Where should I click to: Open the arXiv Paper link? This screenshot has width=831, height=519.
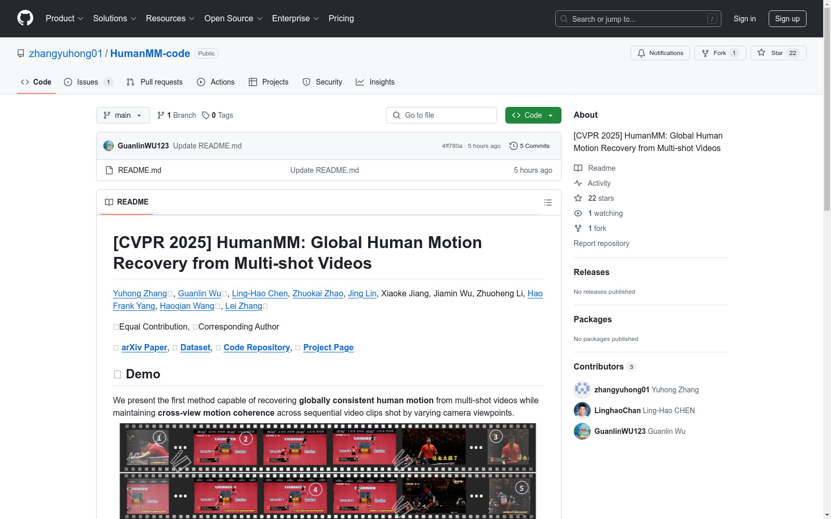pyautogui.click(x=144, y=347)
